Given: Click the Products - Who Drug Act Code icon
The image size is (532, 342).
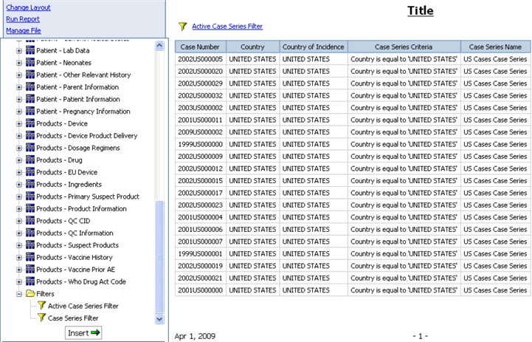Looking at the screenshot, I should 30,282.
